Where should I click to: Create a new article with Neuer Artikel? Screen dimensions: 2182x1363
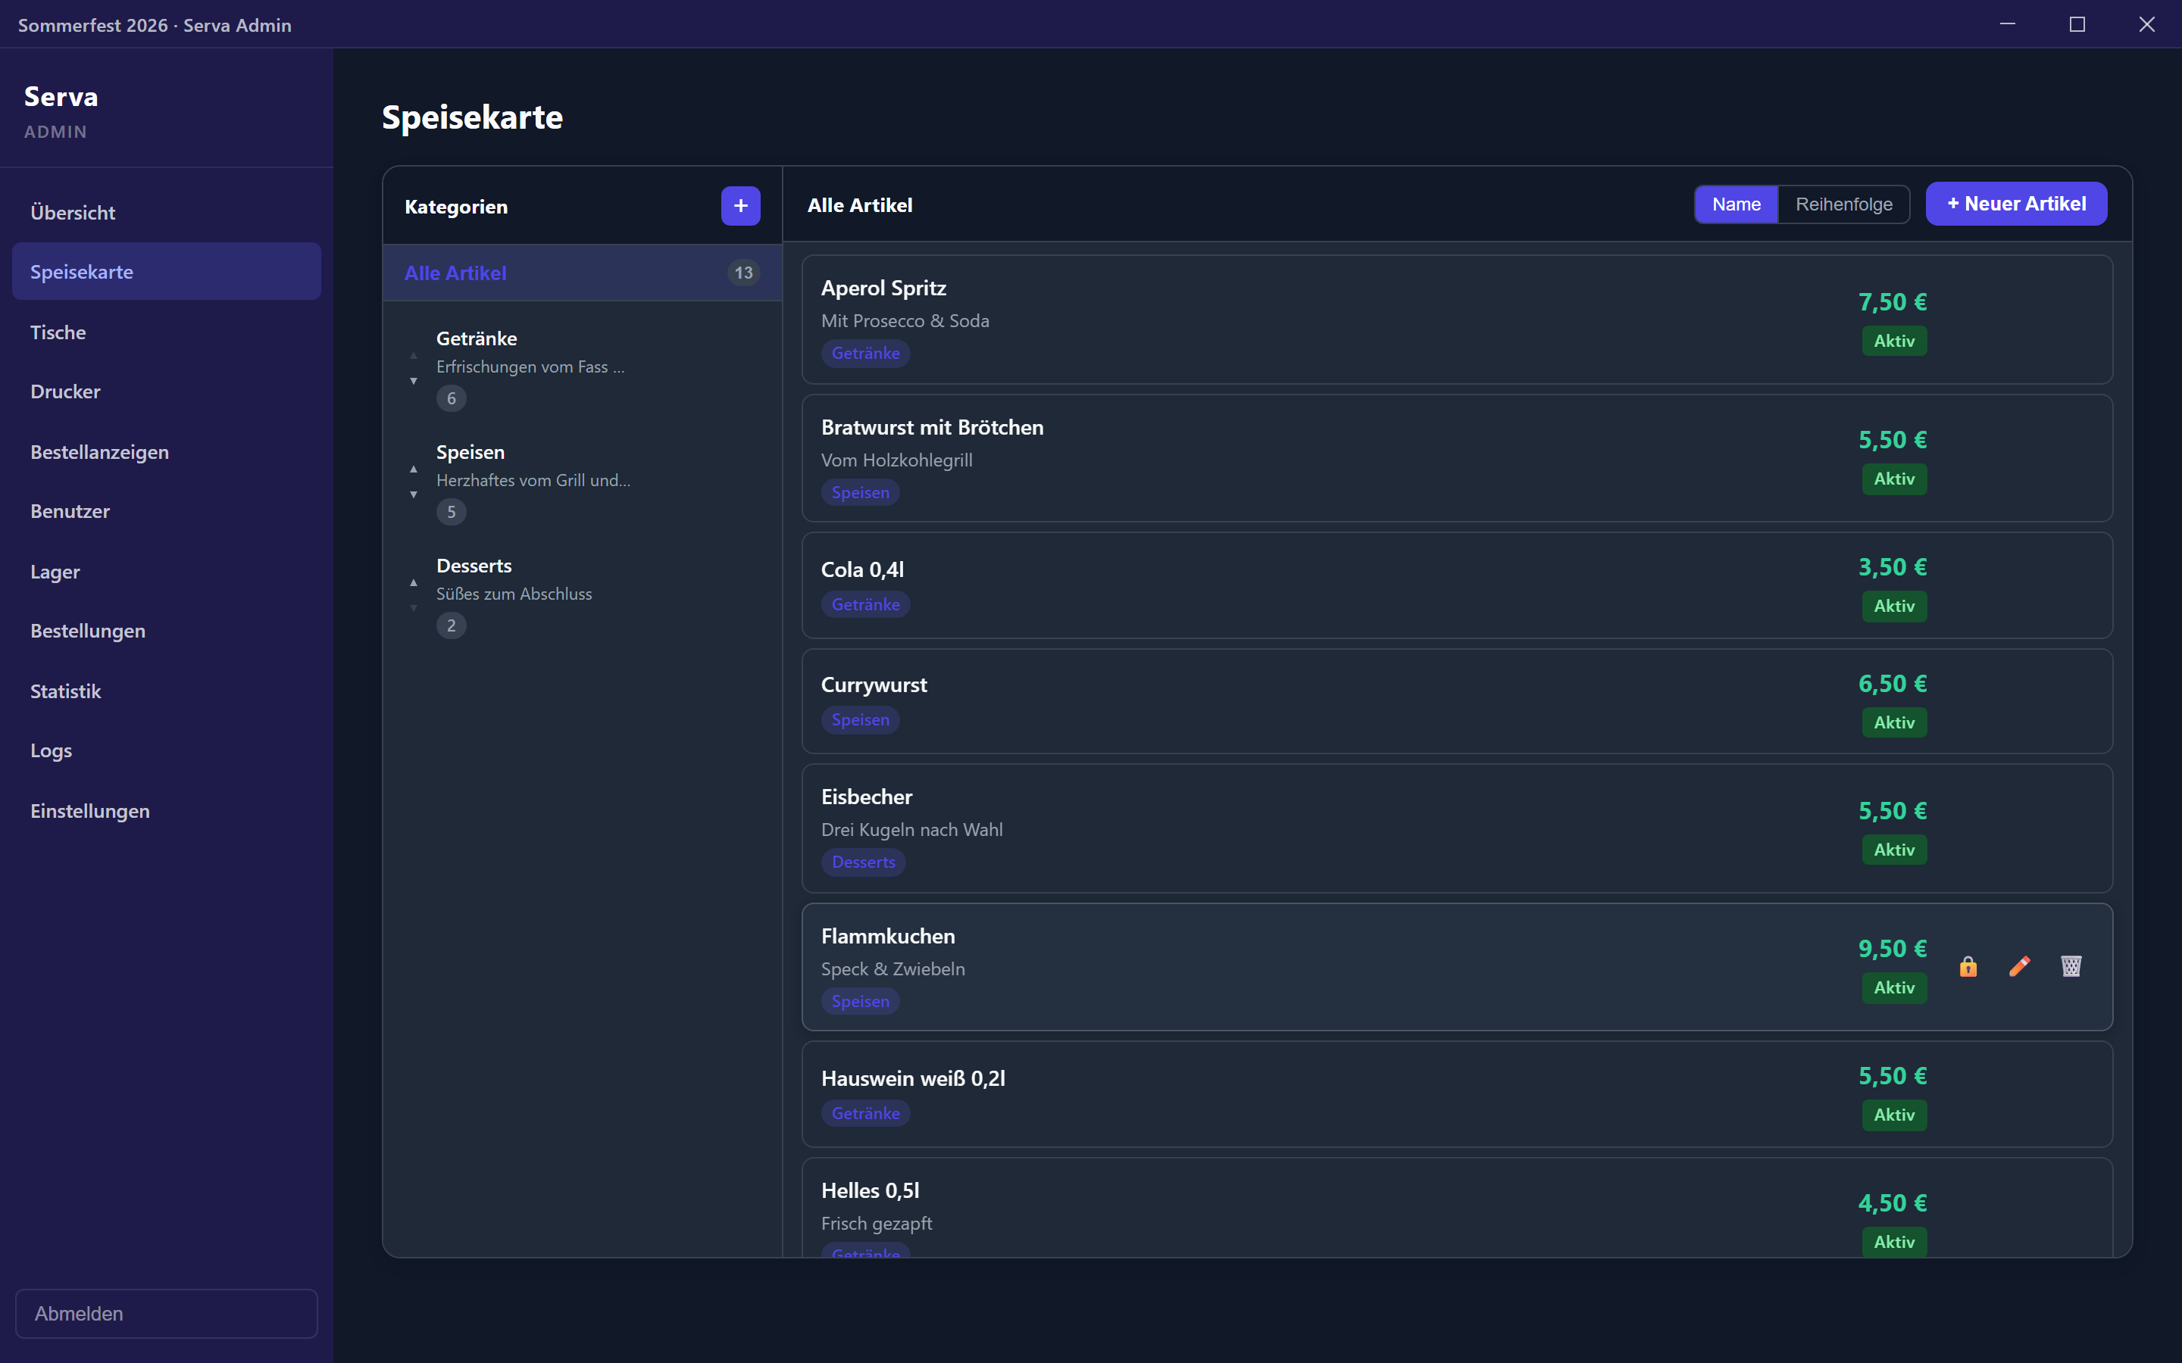click(2016, 204)
